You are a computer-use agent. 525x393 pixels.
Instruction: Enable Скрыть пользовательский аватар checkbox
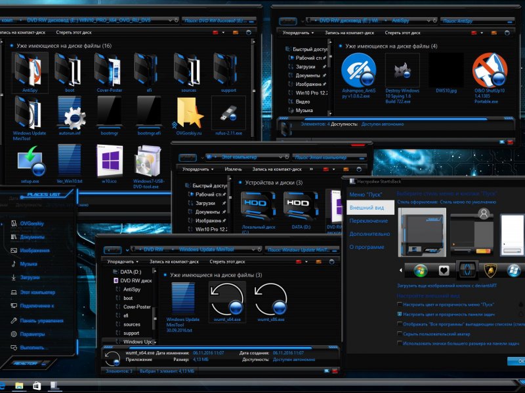[x=400, y=333]
